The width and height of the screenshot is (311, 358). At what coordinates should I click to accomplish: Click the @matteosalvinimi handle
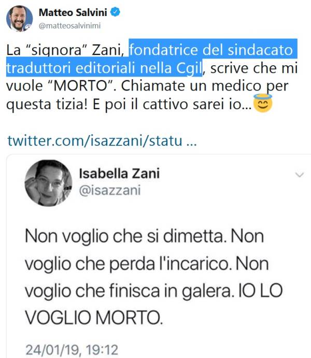click(70, 26)
